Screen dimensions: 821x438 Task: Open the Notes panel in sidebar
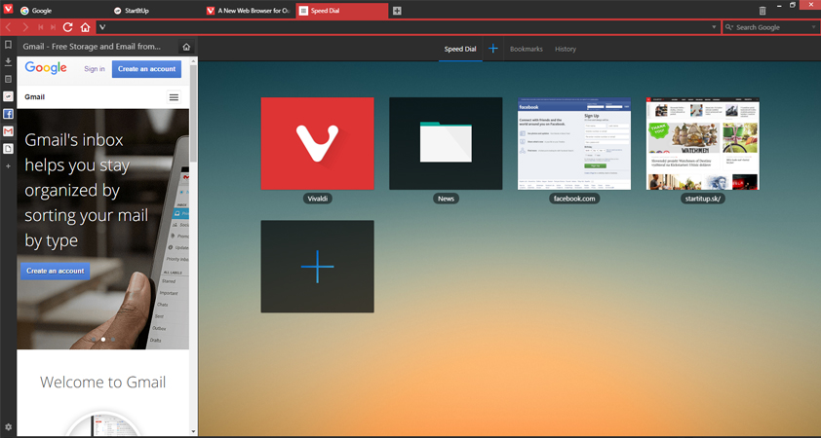9,80
